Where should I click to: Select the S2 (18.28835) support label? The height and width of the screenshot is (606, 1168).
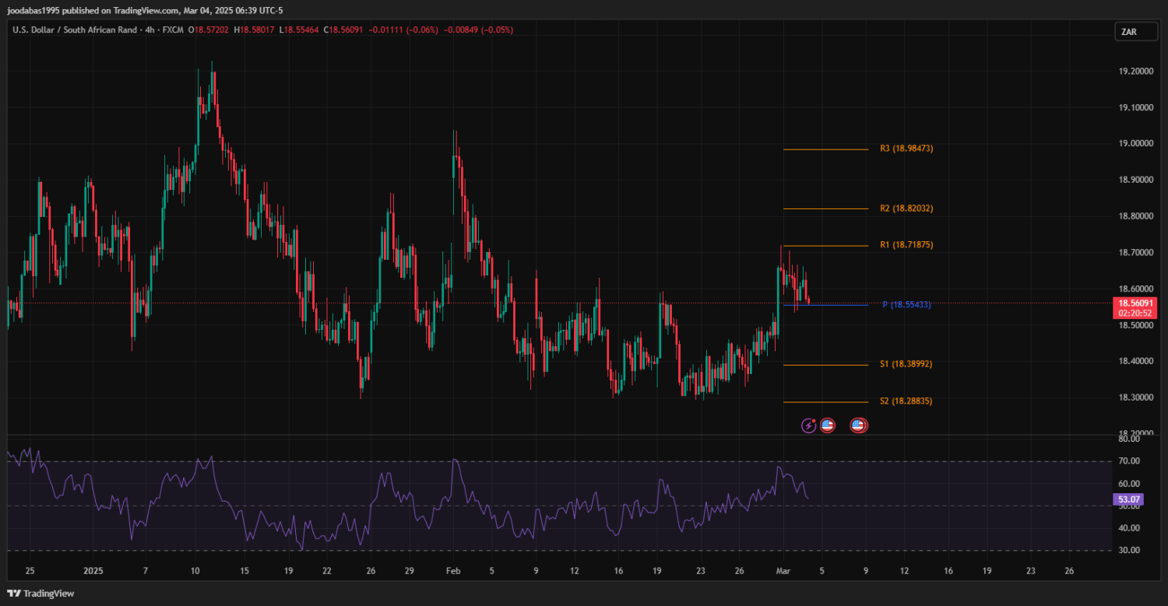pos(906,401)
